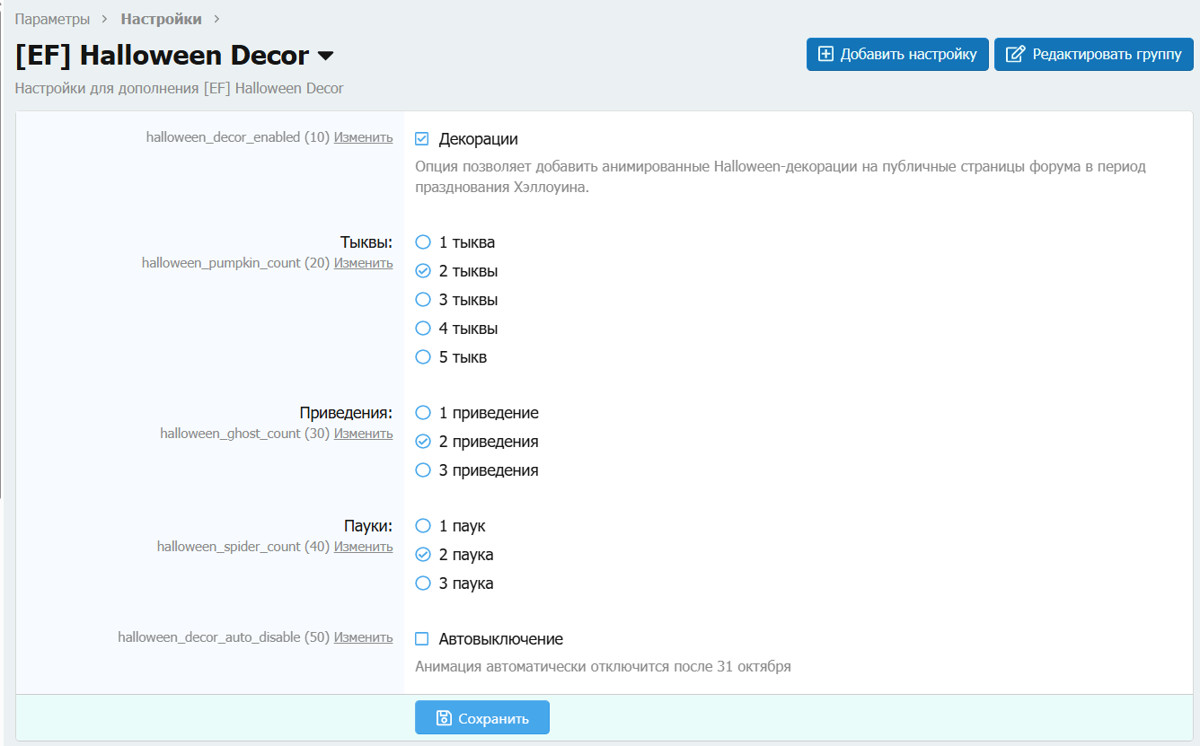Click Изменить for halloween_ghost_count
Viewport: 1200px width, 746px height.
pyautogui.click(x=363, y=434)
